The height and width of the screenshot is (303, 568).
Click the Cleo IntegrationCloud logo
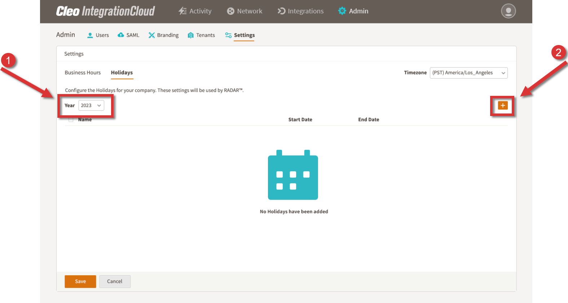pos(105,12)
